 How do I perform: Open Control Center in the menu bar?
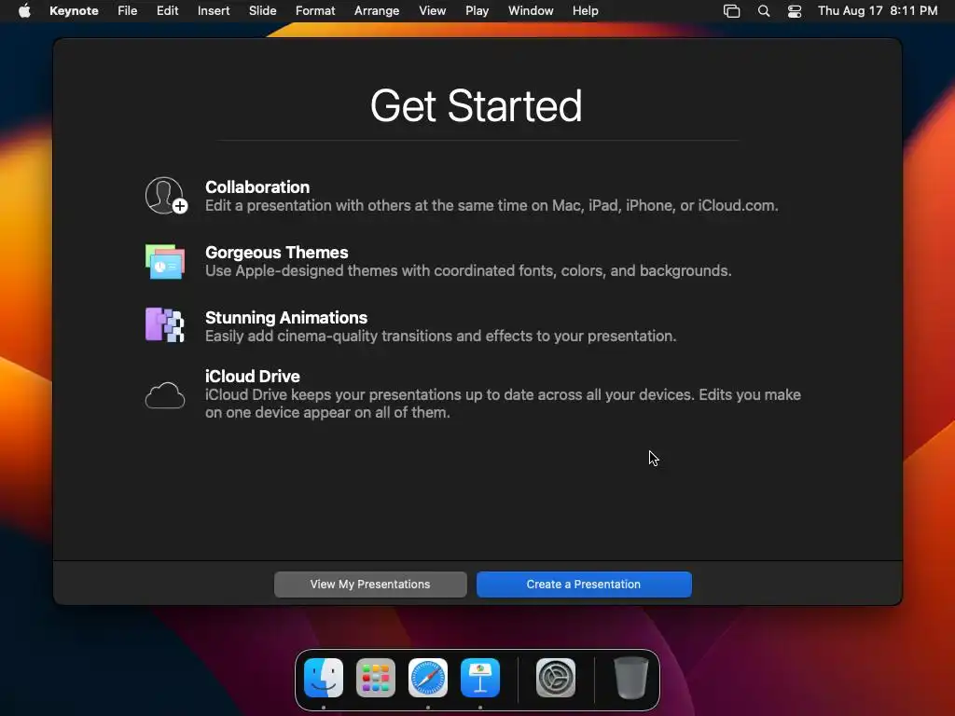(795, 11)
